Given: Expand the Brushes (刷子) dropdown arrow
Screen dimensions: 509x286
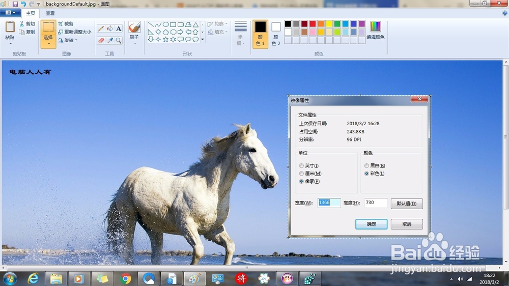Looking at the screenshot, I should [134, 43].
